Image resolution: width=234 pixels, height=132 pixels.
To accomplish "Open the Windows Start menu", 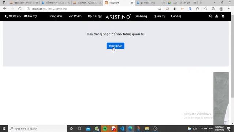I will coord(4,129).
